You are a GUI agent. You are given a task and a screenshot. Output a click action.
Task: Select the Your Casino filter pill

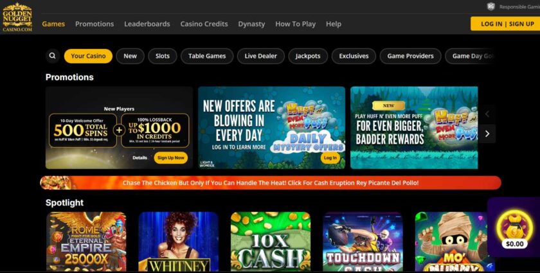pos(88,56)
